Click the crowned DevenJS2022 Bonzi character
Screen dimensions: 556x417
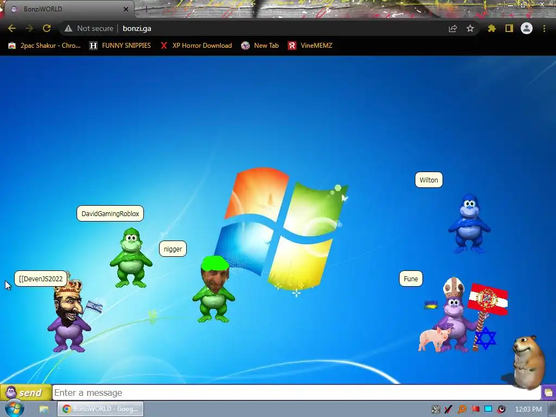click(69, 315)
